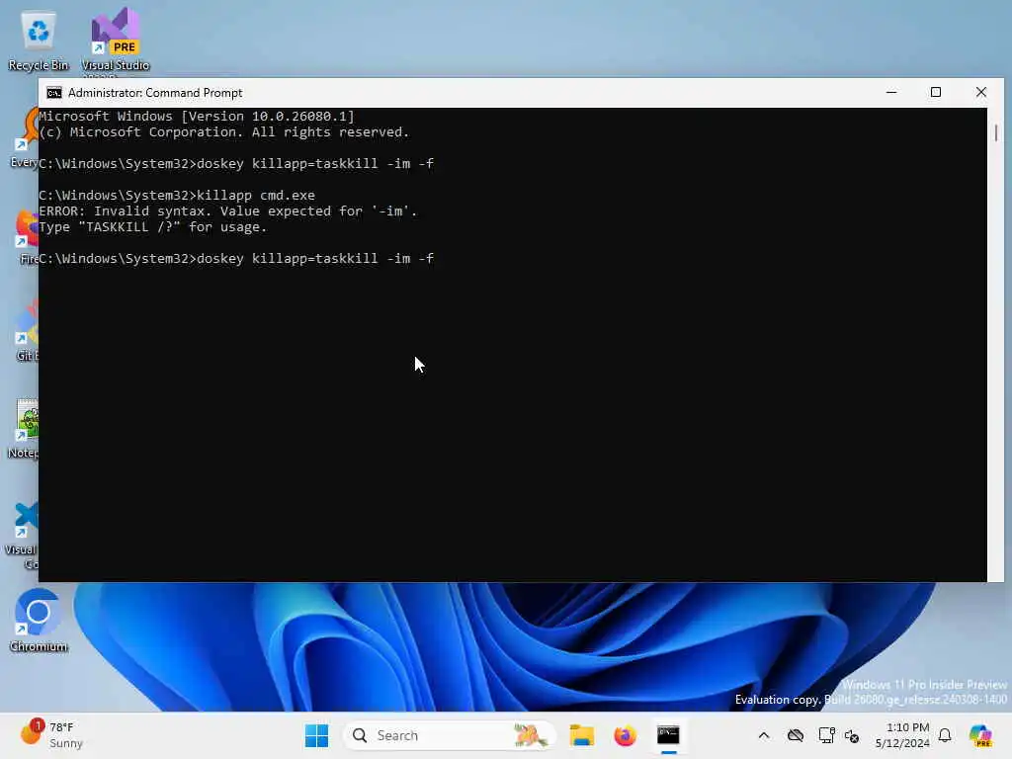Open the Recycle Bin desktop icon

click(x=39, y=40)
